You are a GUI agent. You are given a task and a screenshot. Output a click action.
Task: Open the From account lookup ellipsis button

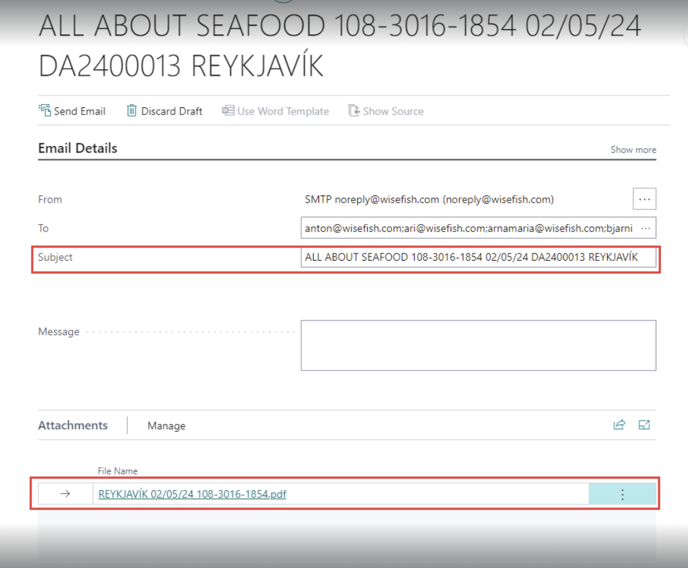pyautogui.click(x=644, y=199)
